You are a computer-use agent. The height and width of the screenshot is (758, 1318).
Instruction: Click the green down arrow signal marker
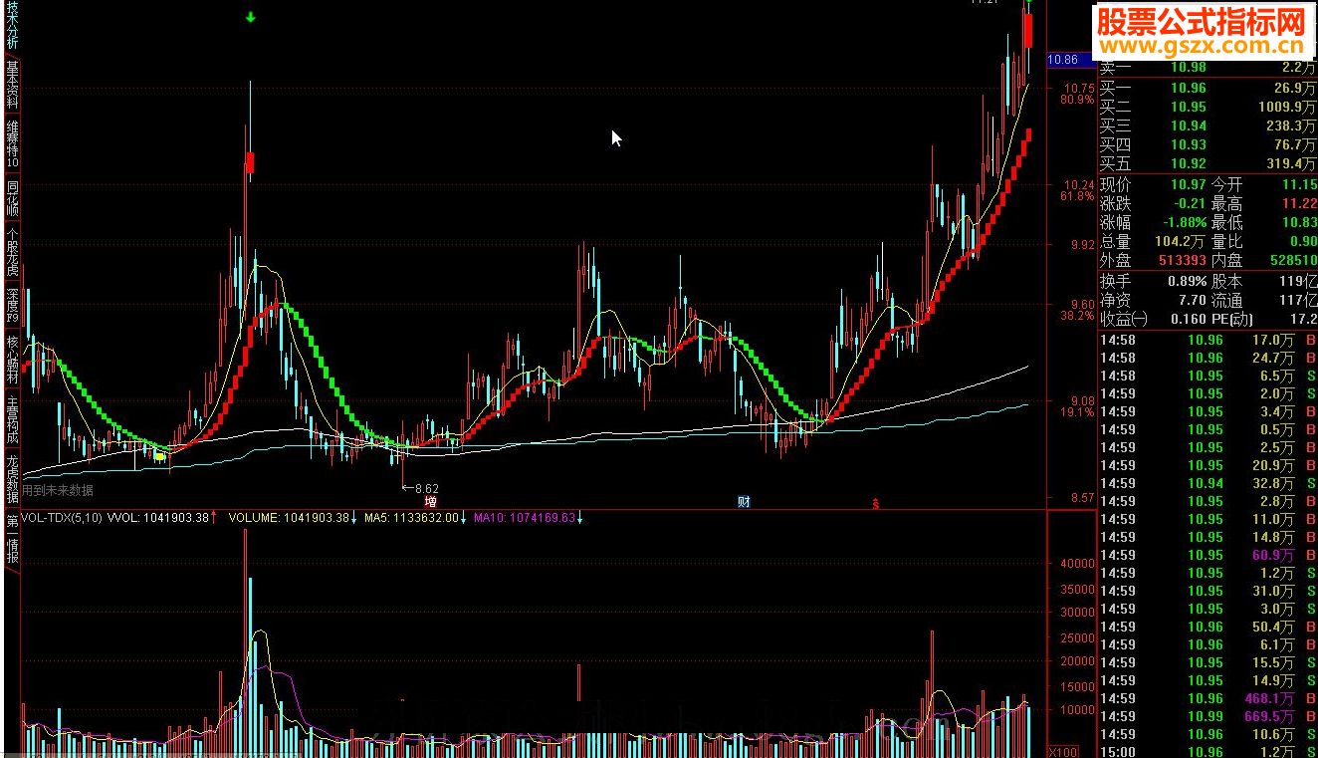(x=251, y=17)
